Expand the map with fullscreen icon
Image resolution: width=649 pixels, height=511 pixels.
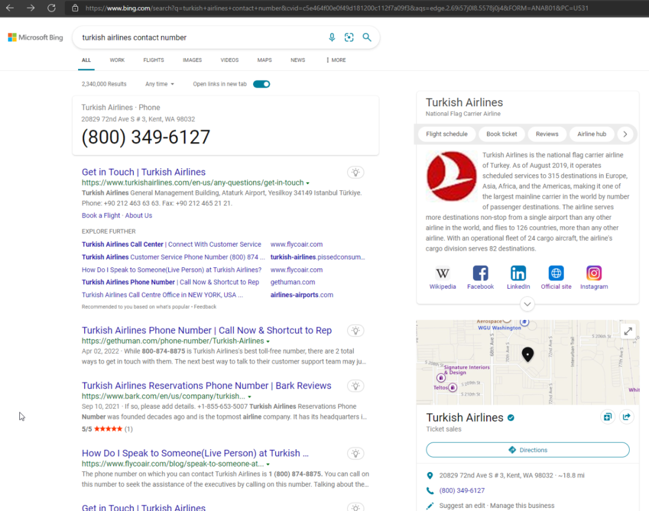point(628,331)
